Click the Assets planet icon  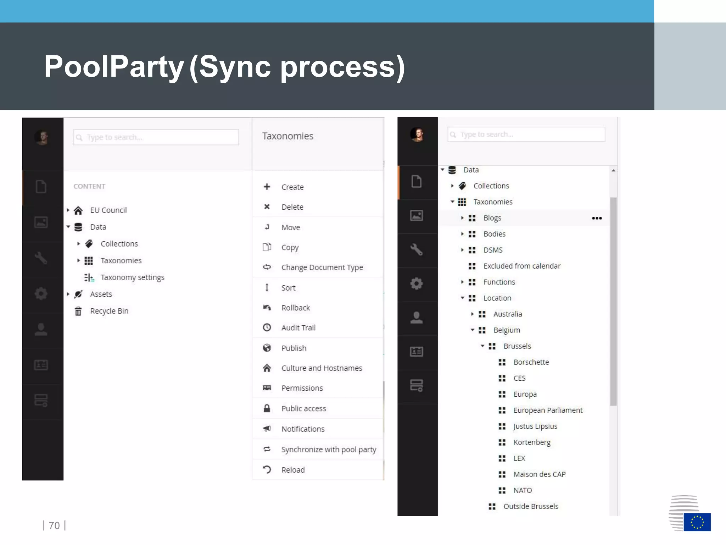[x=78, y=294]
